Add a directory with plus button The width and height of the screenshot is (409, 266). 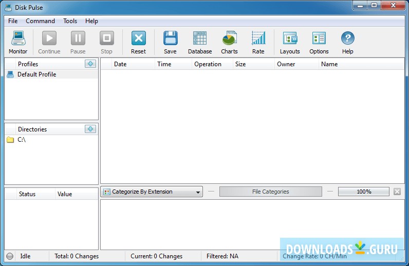click(x=90, y=129)
